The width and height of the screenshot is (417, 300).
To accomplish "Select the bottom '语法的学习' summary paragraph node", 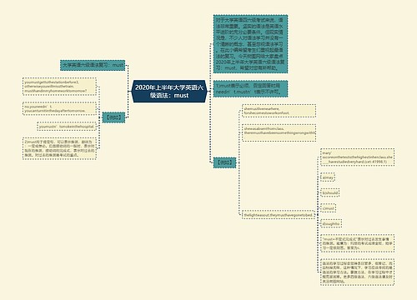I will 357,272.
